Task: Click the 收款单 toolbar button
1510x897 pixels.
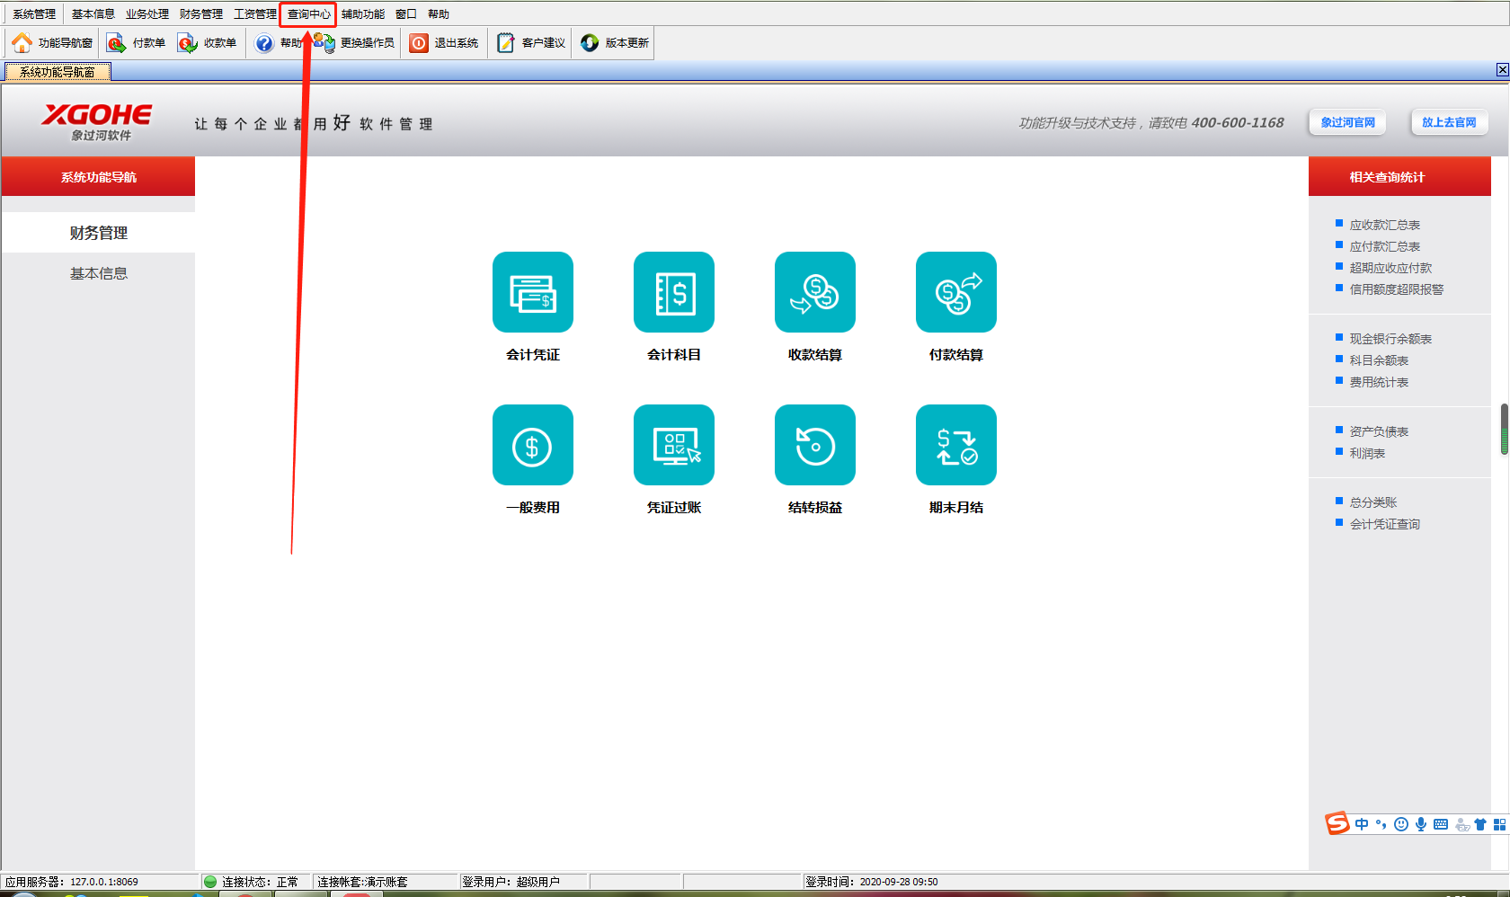Action: pyautogui.click(x=207, y=42)
